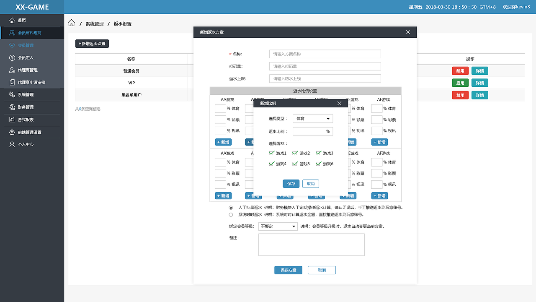Click the 前端管理设置 gear icon
The height and width of the screenshot is (302, 536).
coord(12,132)
